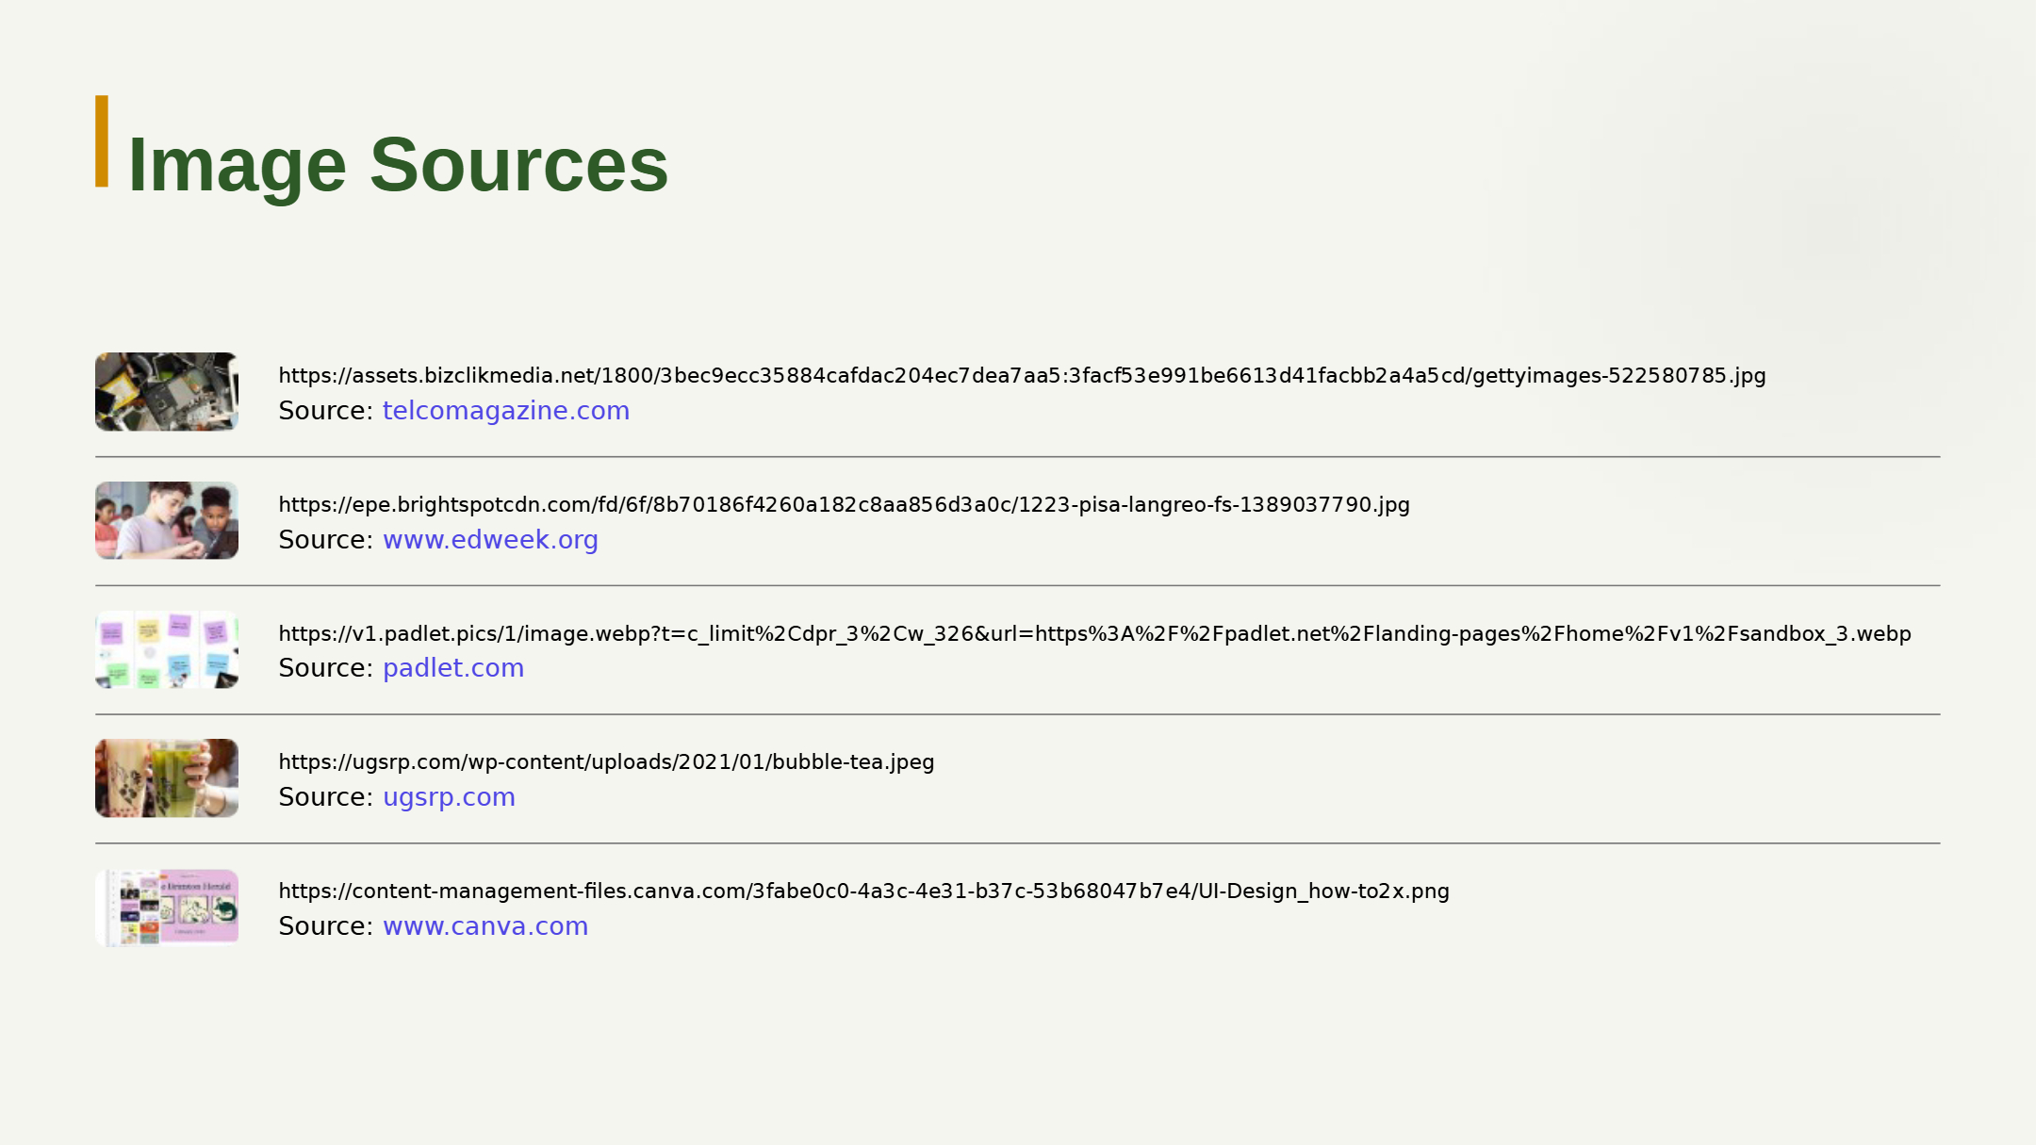
Task: Select the students in classroom thumbnail
Action: click(x=167, y=520)
